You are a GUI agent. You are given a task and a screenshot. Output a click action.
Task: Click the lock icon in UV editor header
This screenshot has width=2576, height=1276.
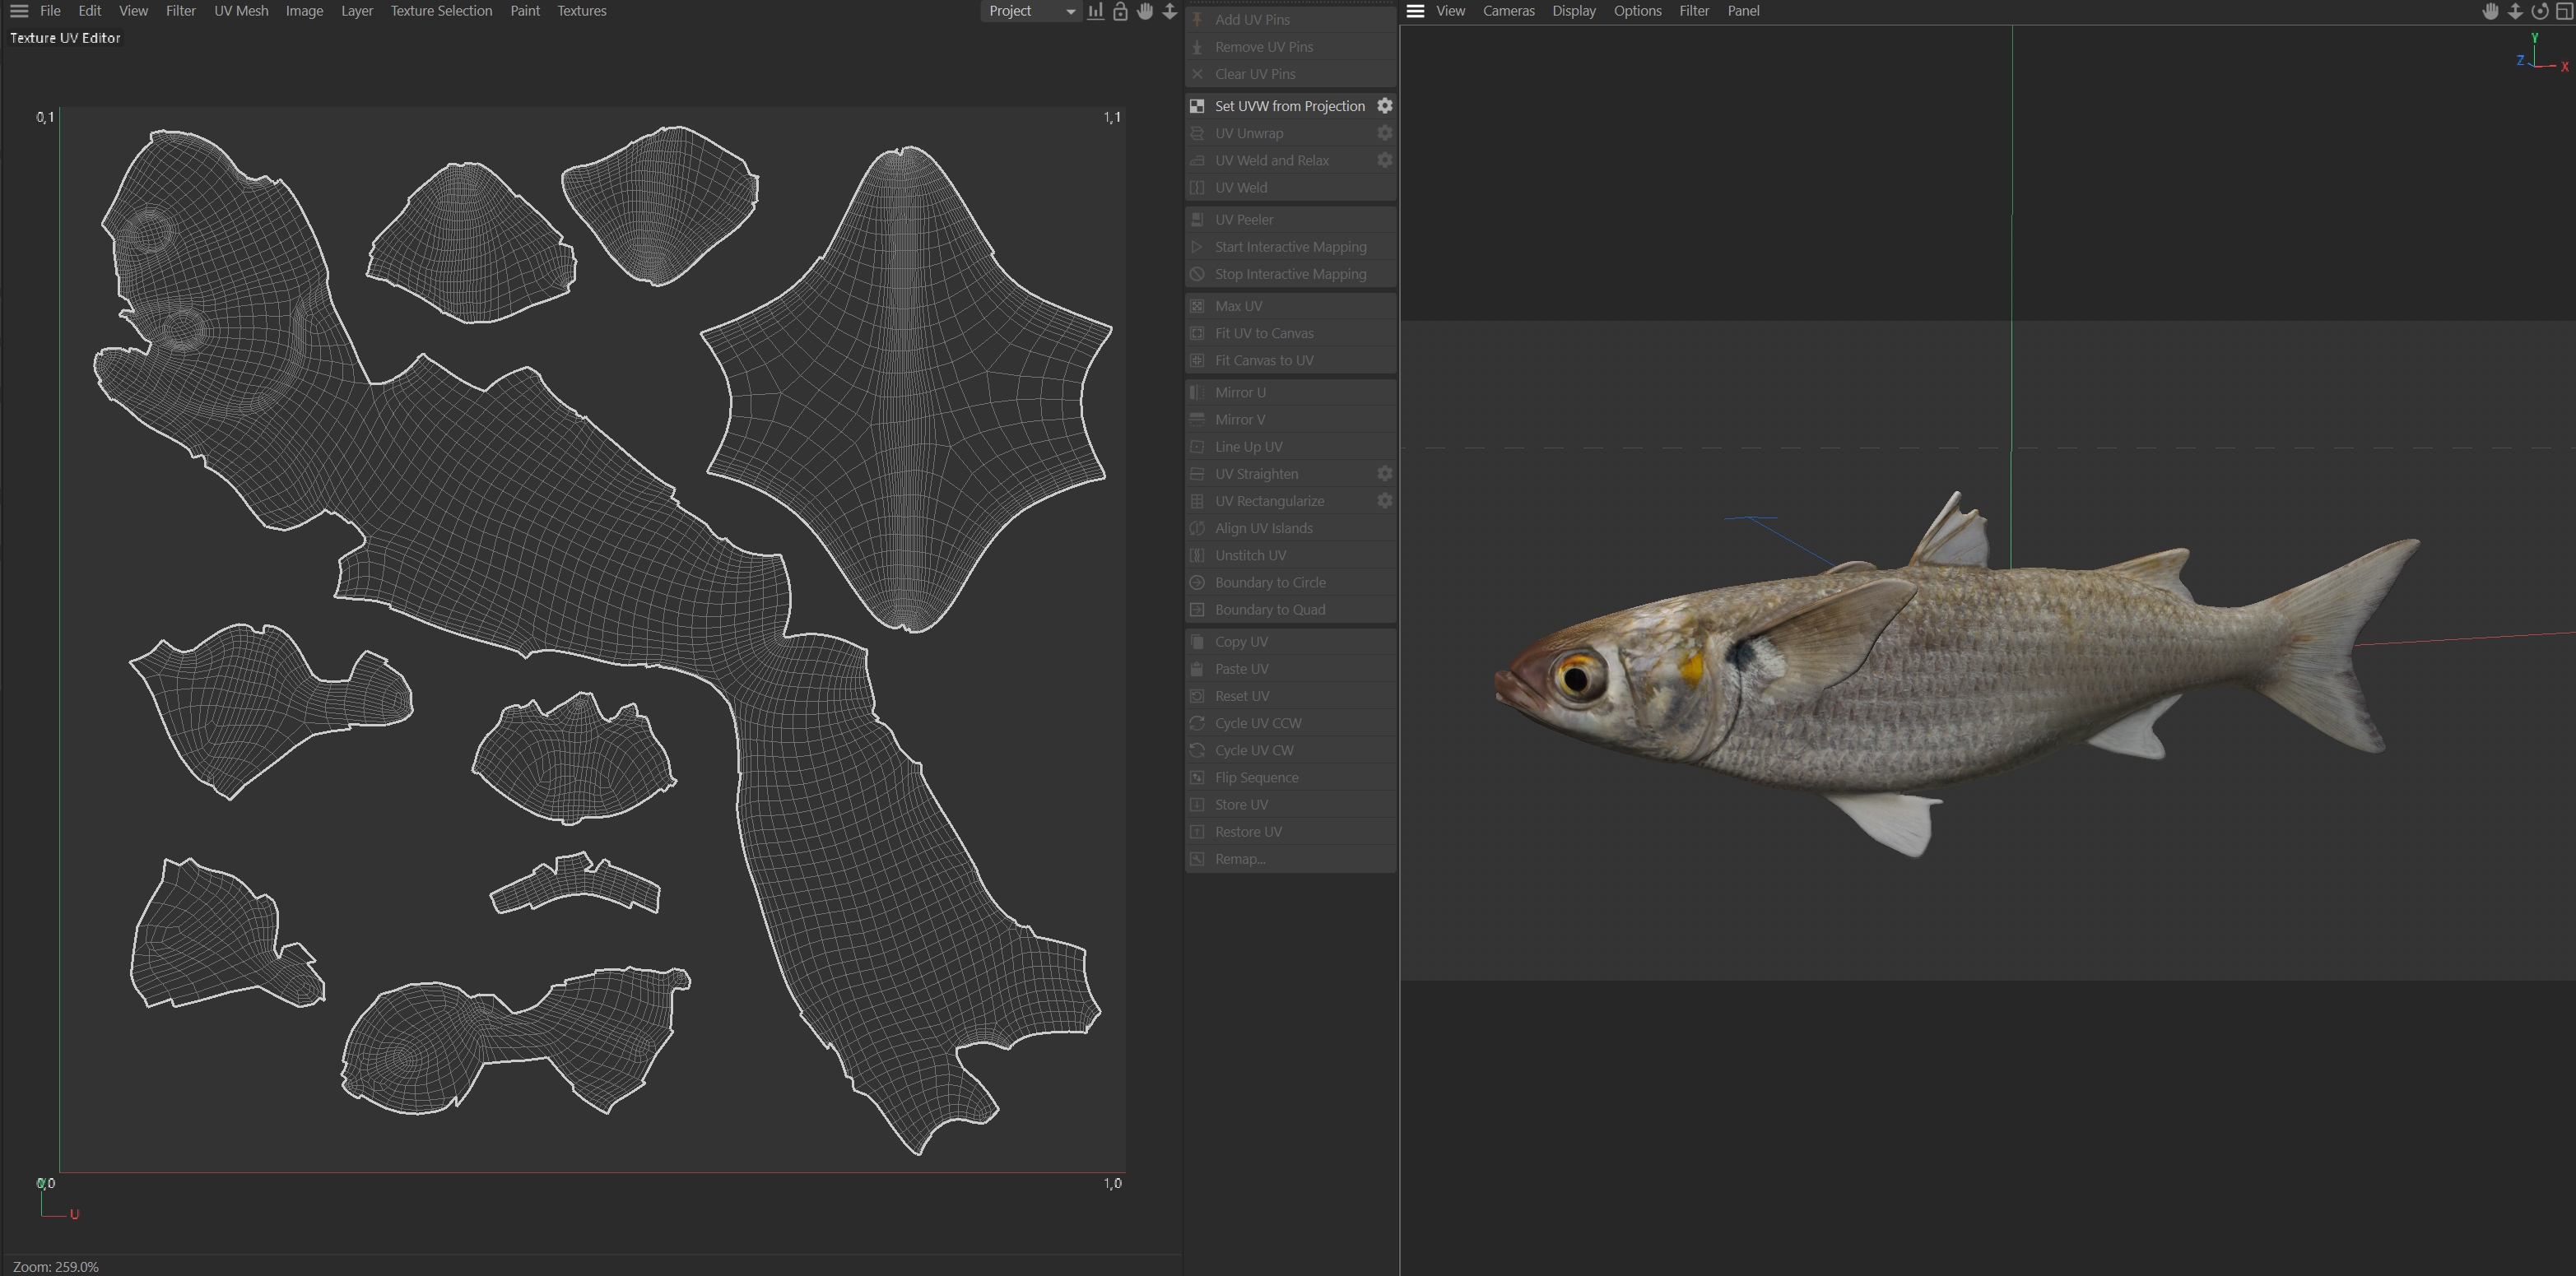[x=1120, y=11]
